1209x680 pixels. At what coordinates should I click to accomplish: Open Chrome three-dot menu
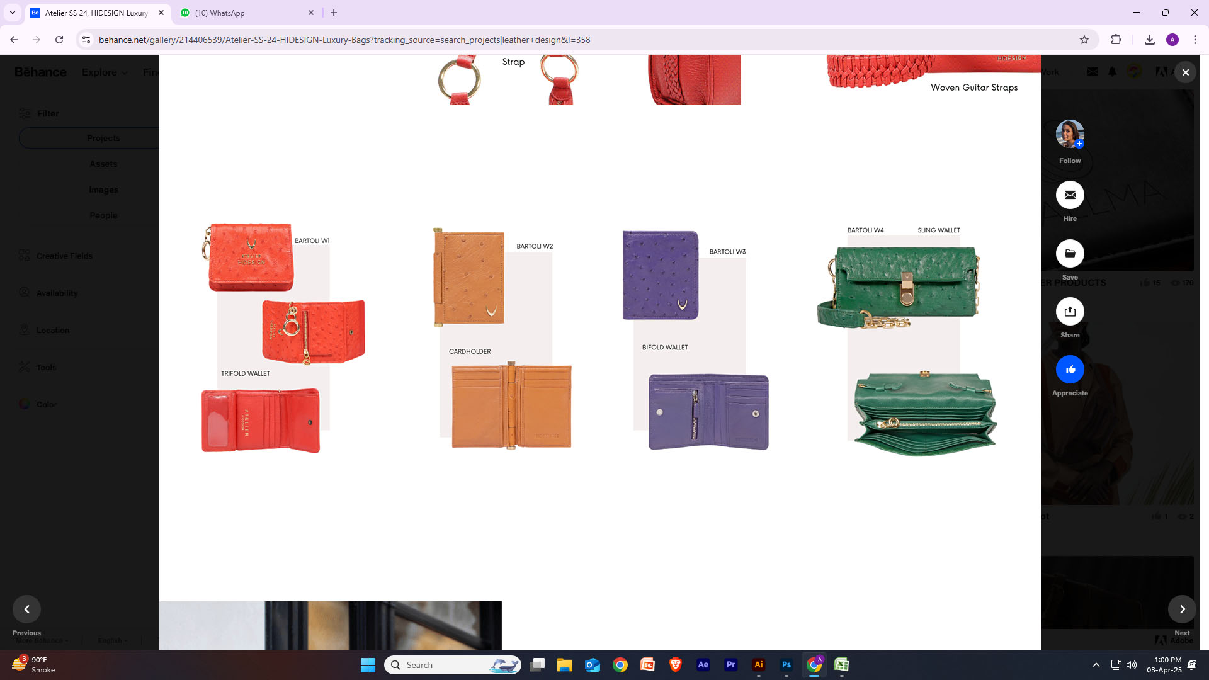pos(1195,40)
